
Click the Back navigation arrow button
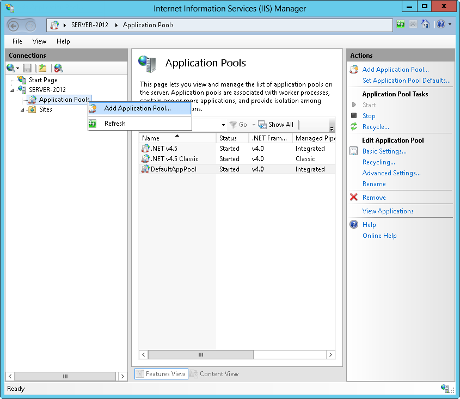[x=13, y=26]
